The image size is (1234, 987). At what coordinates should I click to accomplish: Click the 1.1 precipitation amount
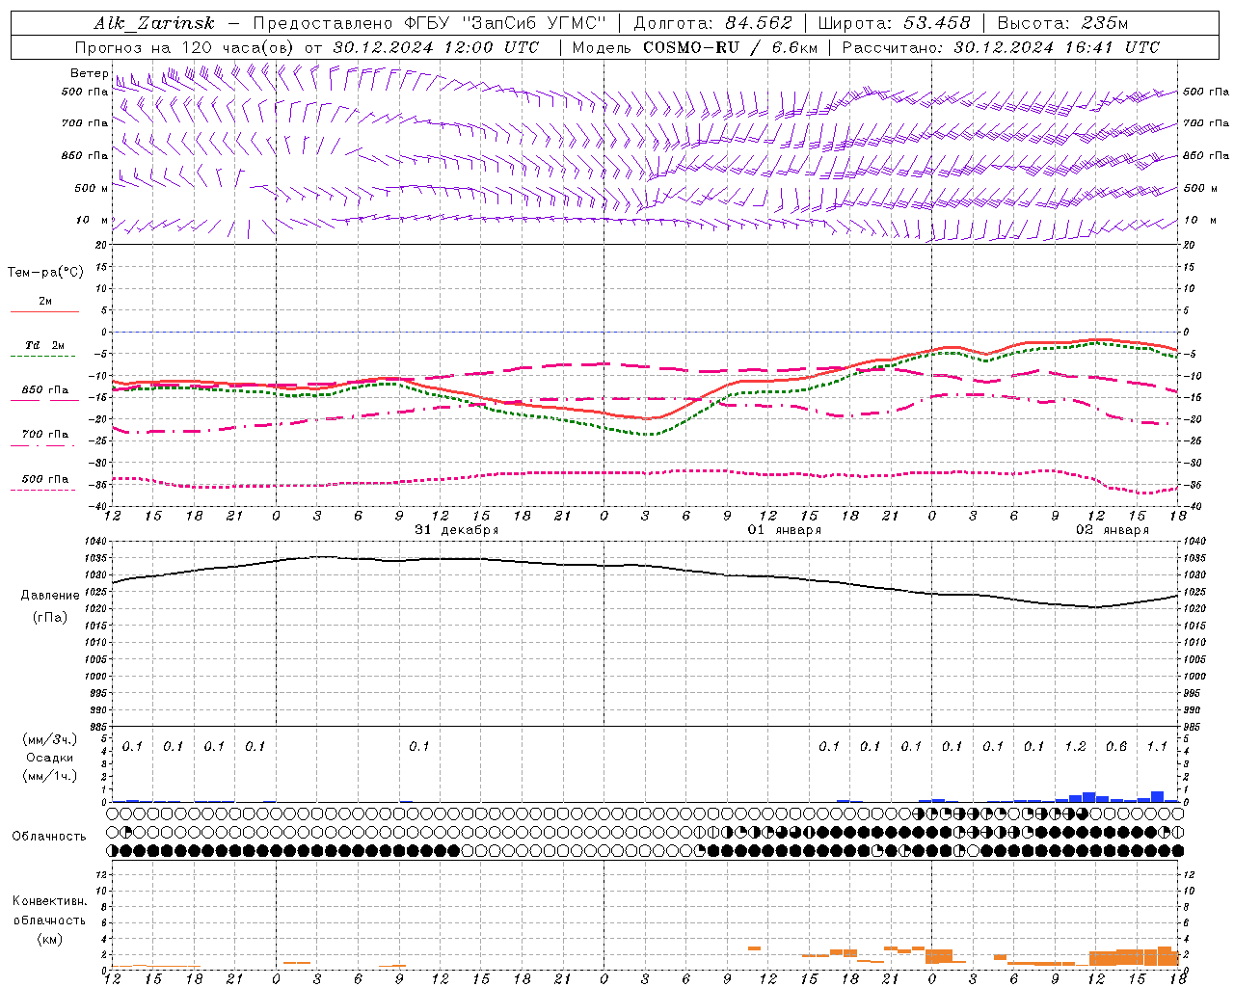(1157, 746)
